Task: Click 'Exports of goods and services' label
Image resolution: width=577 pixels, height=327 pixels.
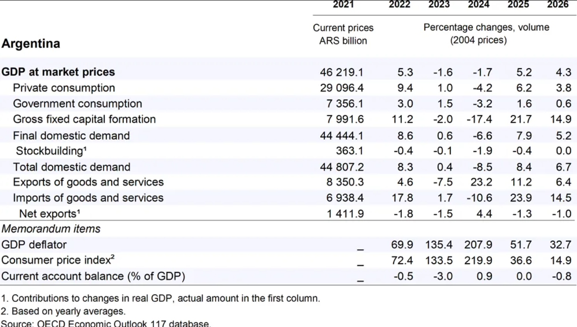Action: coord(88,182)
